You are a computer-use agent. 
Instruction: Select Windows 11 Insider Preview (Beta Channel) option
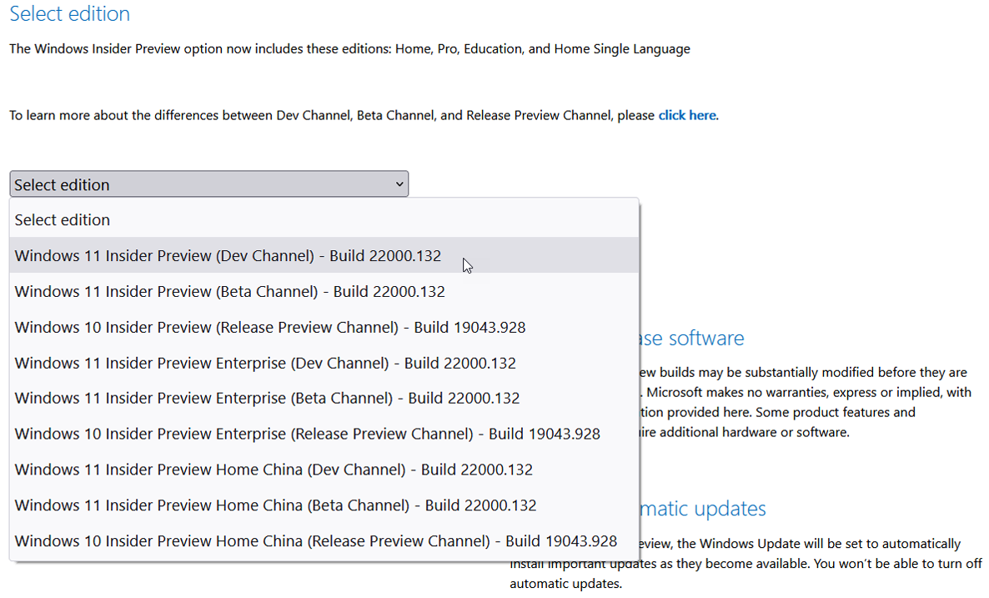click(324, 291)
